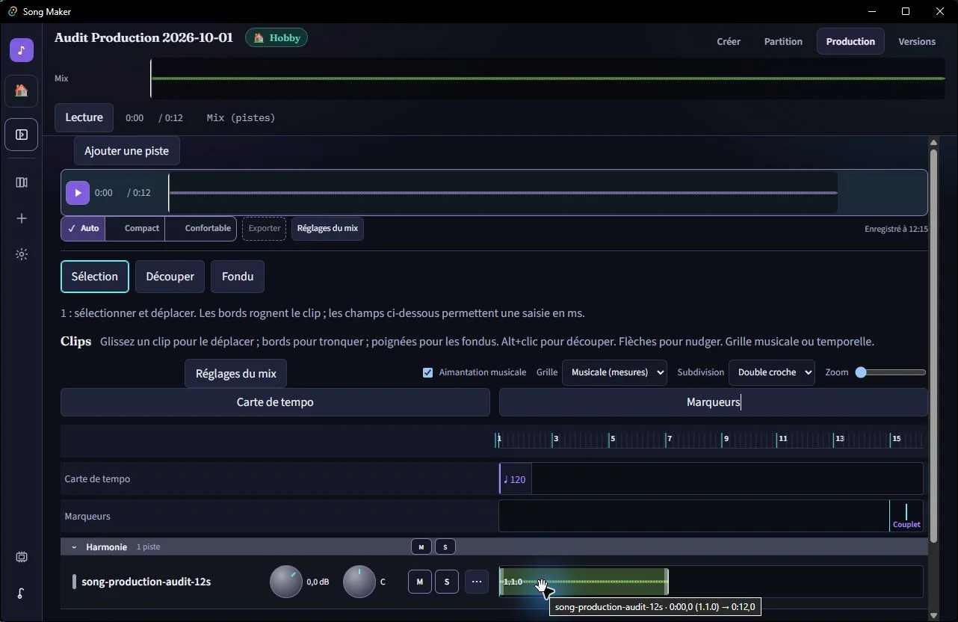Image resolution: width=958 pixels, height=622 pixels.
Task: Open the Partition tab
Action: click(783, 42)
